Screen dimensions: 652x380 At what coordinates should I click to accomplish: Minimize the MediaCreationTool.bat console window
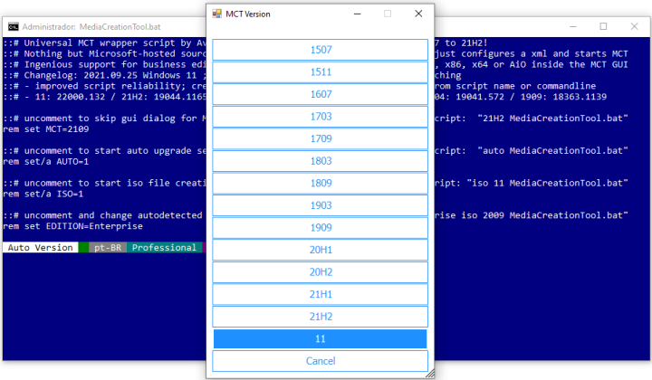(x=573, y=26)
